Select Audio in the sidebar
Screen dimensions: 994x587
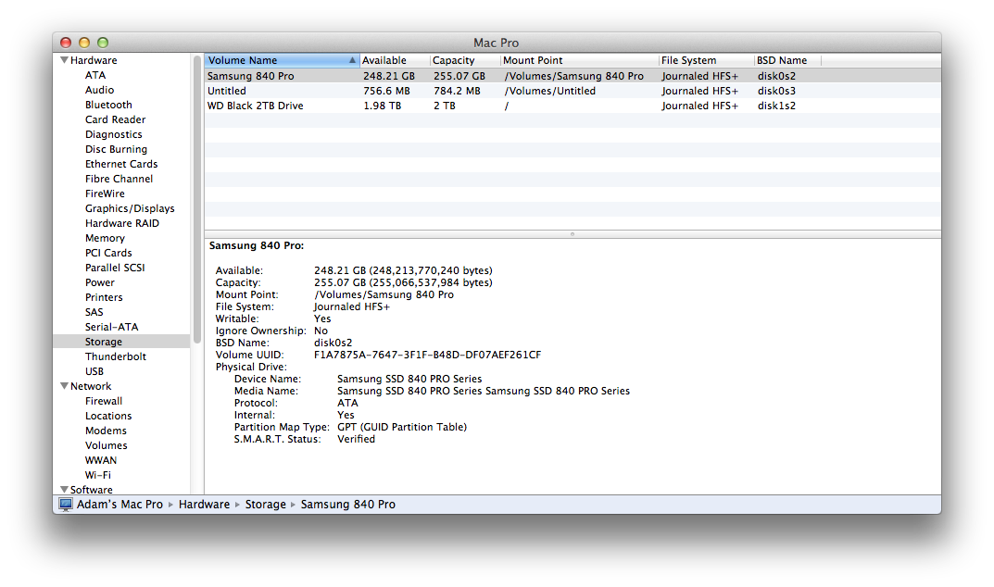tap(99, 90)
